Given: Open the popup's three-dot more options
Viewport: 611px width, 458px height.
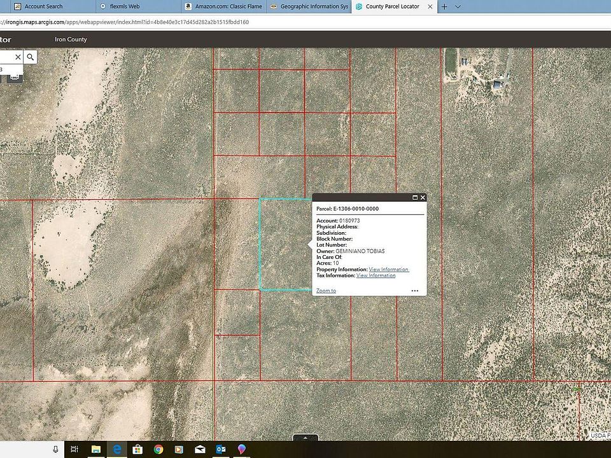Looking at the screenshot, I should 415,291.
